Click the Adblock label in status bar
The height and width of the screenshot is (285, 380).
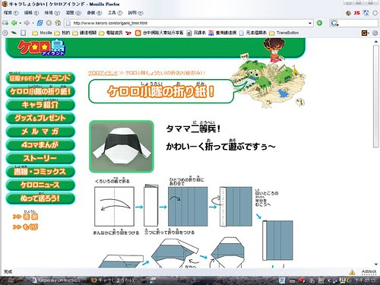pos(369,271)
